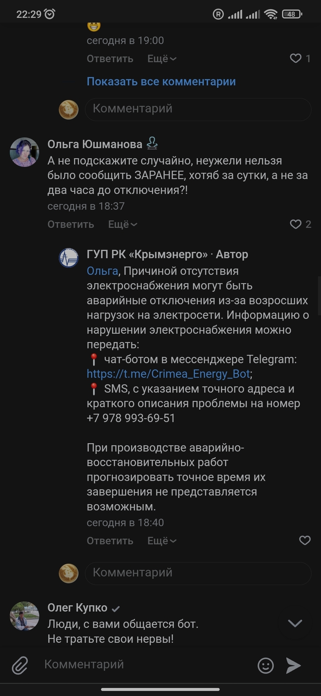Tap the attach file paperclip icon
The width and height of the screenshot is (321, 696).
click(20, 665)
